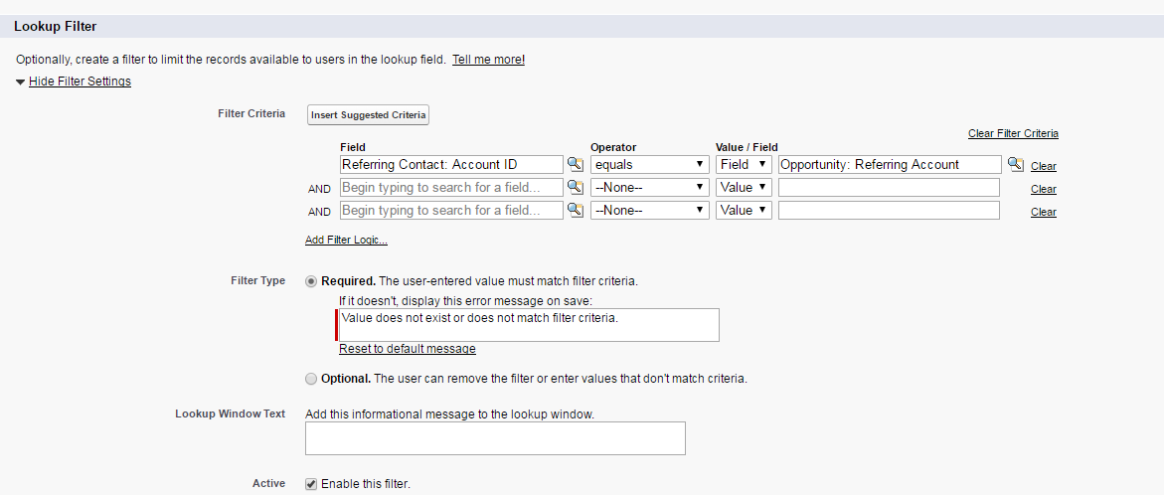Clear the first filter criteria row
The image size is (1164, 495).
[x=1043, y=166]
